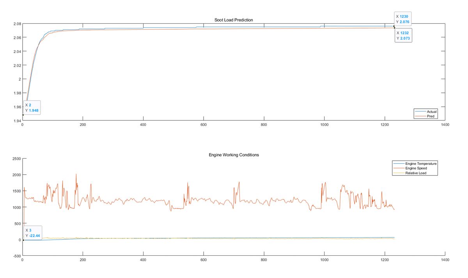Click the tallest Engine Speed peak near 2000
Image resolution: width=468 pixels, height=278 pixels.
point(76,175)
